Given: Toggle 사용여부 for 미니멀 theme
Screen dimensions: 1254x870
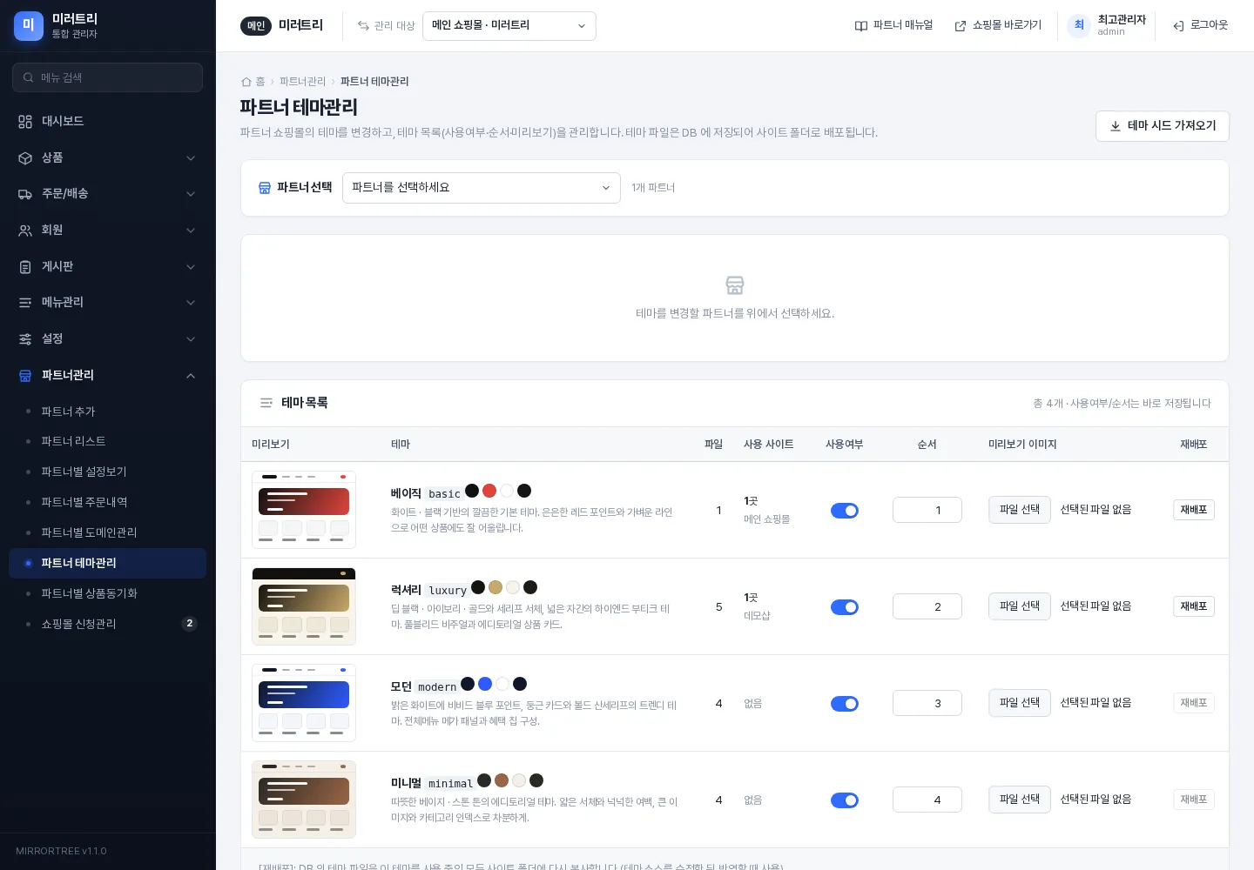Looking at the screenshot, I should coord(845,800).
